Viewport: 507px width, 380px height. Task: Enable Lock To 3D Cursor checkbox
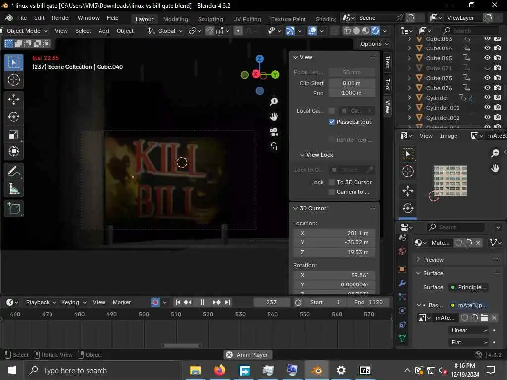(331, 182)
